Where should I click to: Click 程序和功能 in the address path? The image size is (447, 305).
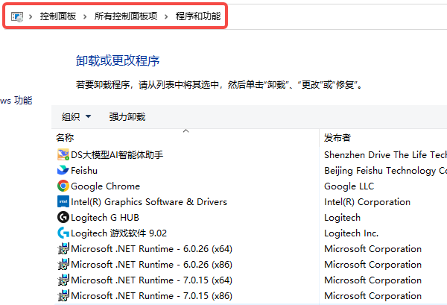tap(197, 16)
